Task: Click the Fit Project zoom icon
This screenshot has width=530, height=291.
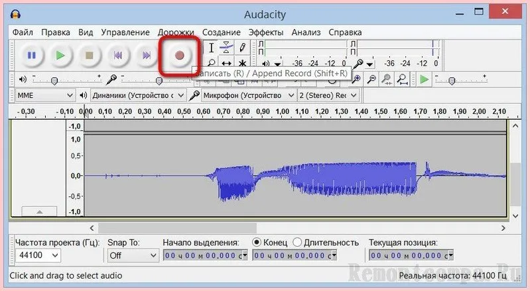Action: tap(402, 79)
